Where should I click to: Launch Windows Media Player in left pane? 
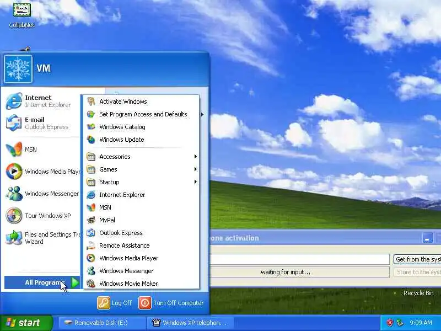(x=42, y=171)
